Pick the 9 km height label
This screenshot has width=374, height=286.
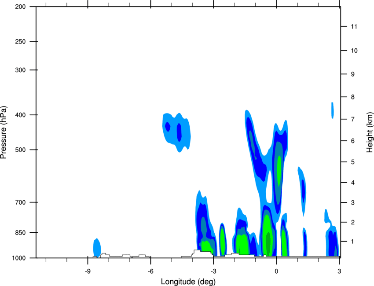pyautogui.click(x=352, y=74)
